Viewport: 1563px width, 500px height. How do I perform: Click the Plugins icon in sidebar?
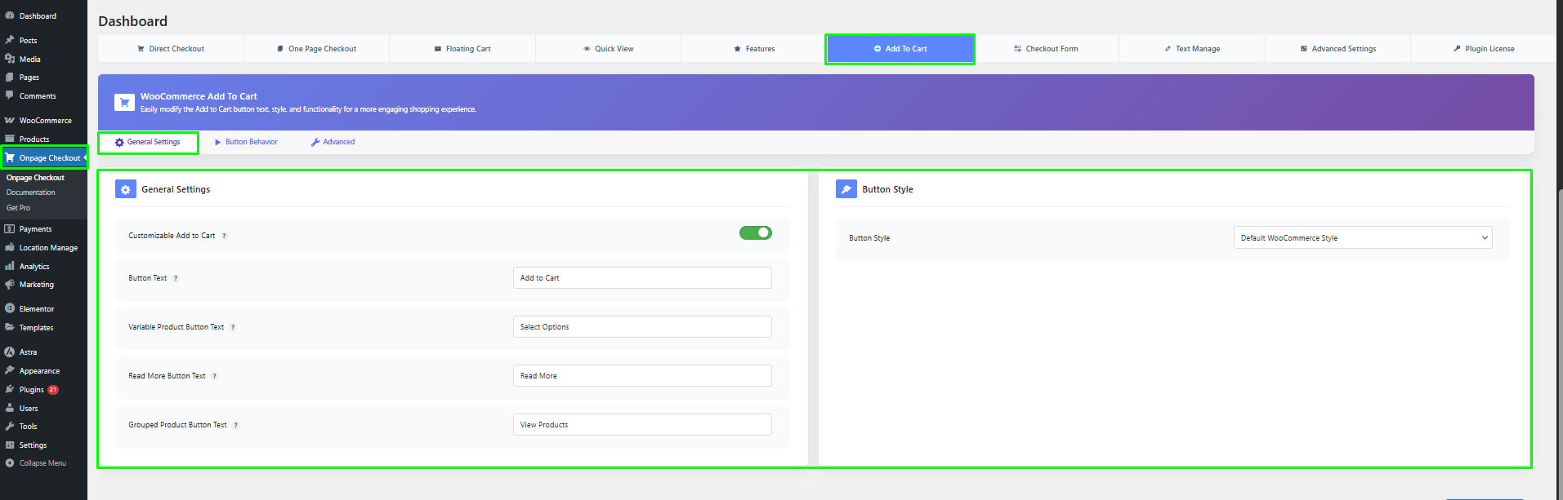(x=10, y=390)
